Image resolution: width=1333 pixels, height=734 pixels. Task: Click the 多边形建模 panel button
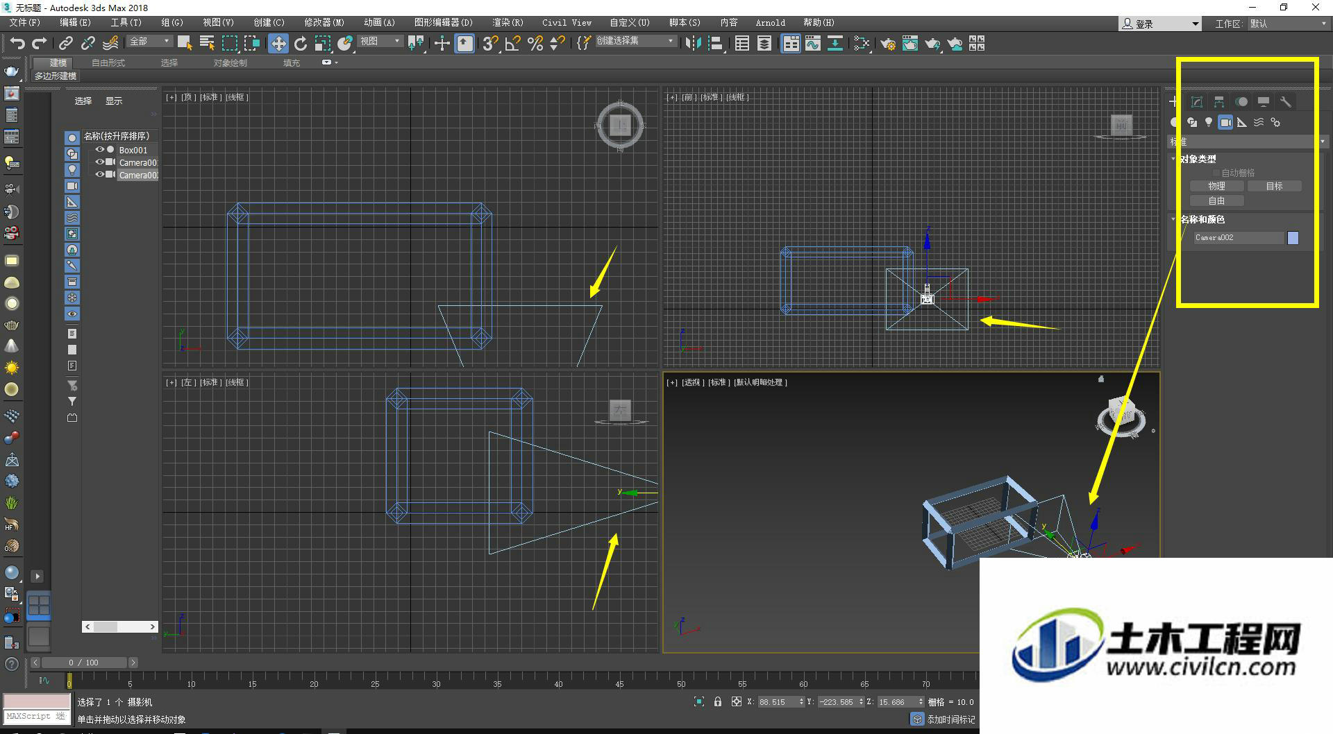[x=56, y=76]
